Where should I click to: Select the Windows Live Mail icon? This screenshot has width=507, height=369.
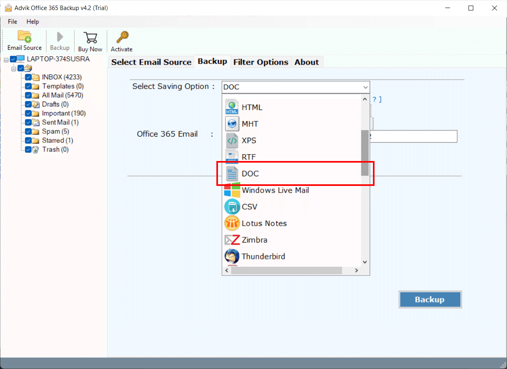tap(232, 190)
